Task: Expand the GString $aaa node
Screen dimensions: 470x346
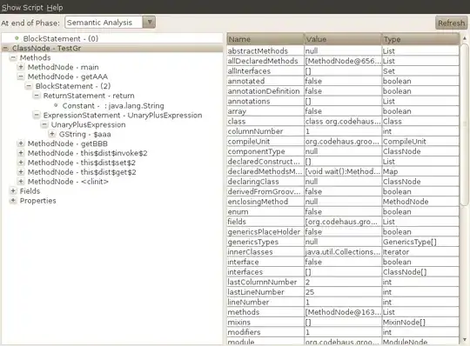Action: 52,134
